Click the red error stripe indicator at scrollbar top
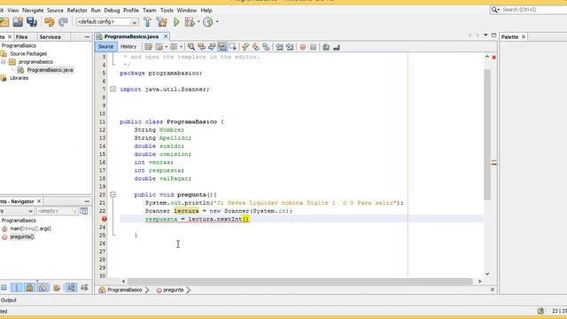Viewport: 567px width, 319px height. (x=494, y=57)
